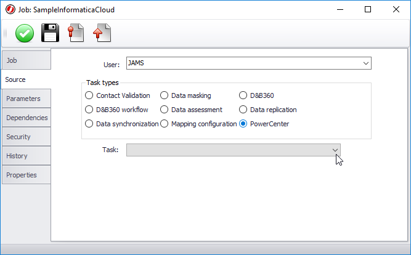Click the document with red up-arrow icon
Viewport: 411px width, 255px height.
[x=102, y=33]
